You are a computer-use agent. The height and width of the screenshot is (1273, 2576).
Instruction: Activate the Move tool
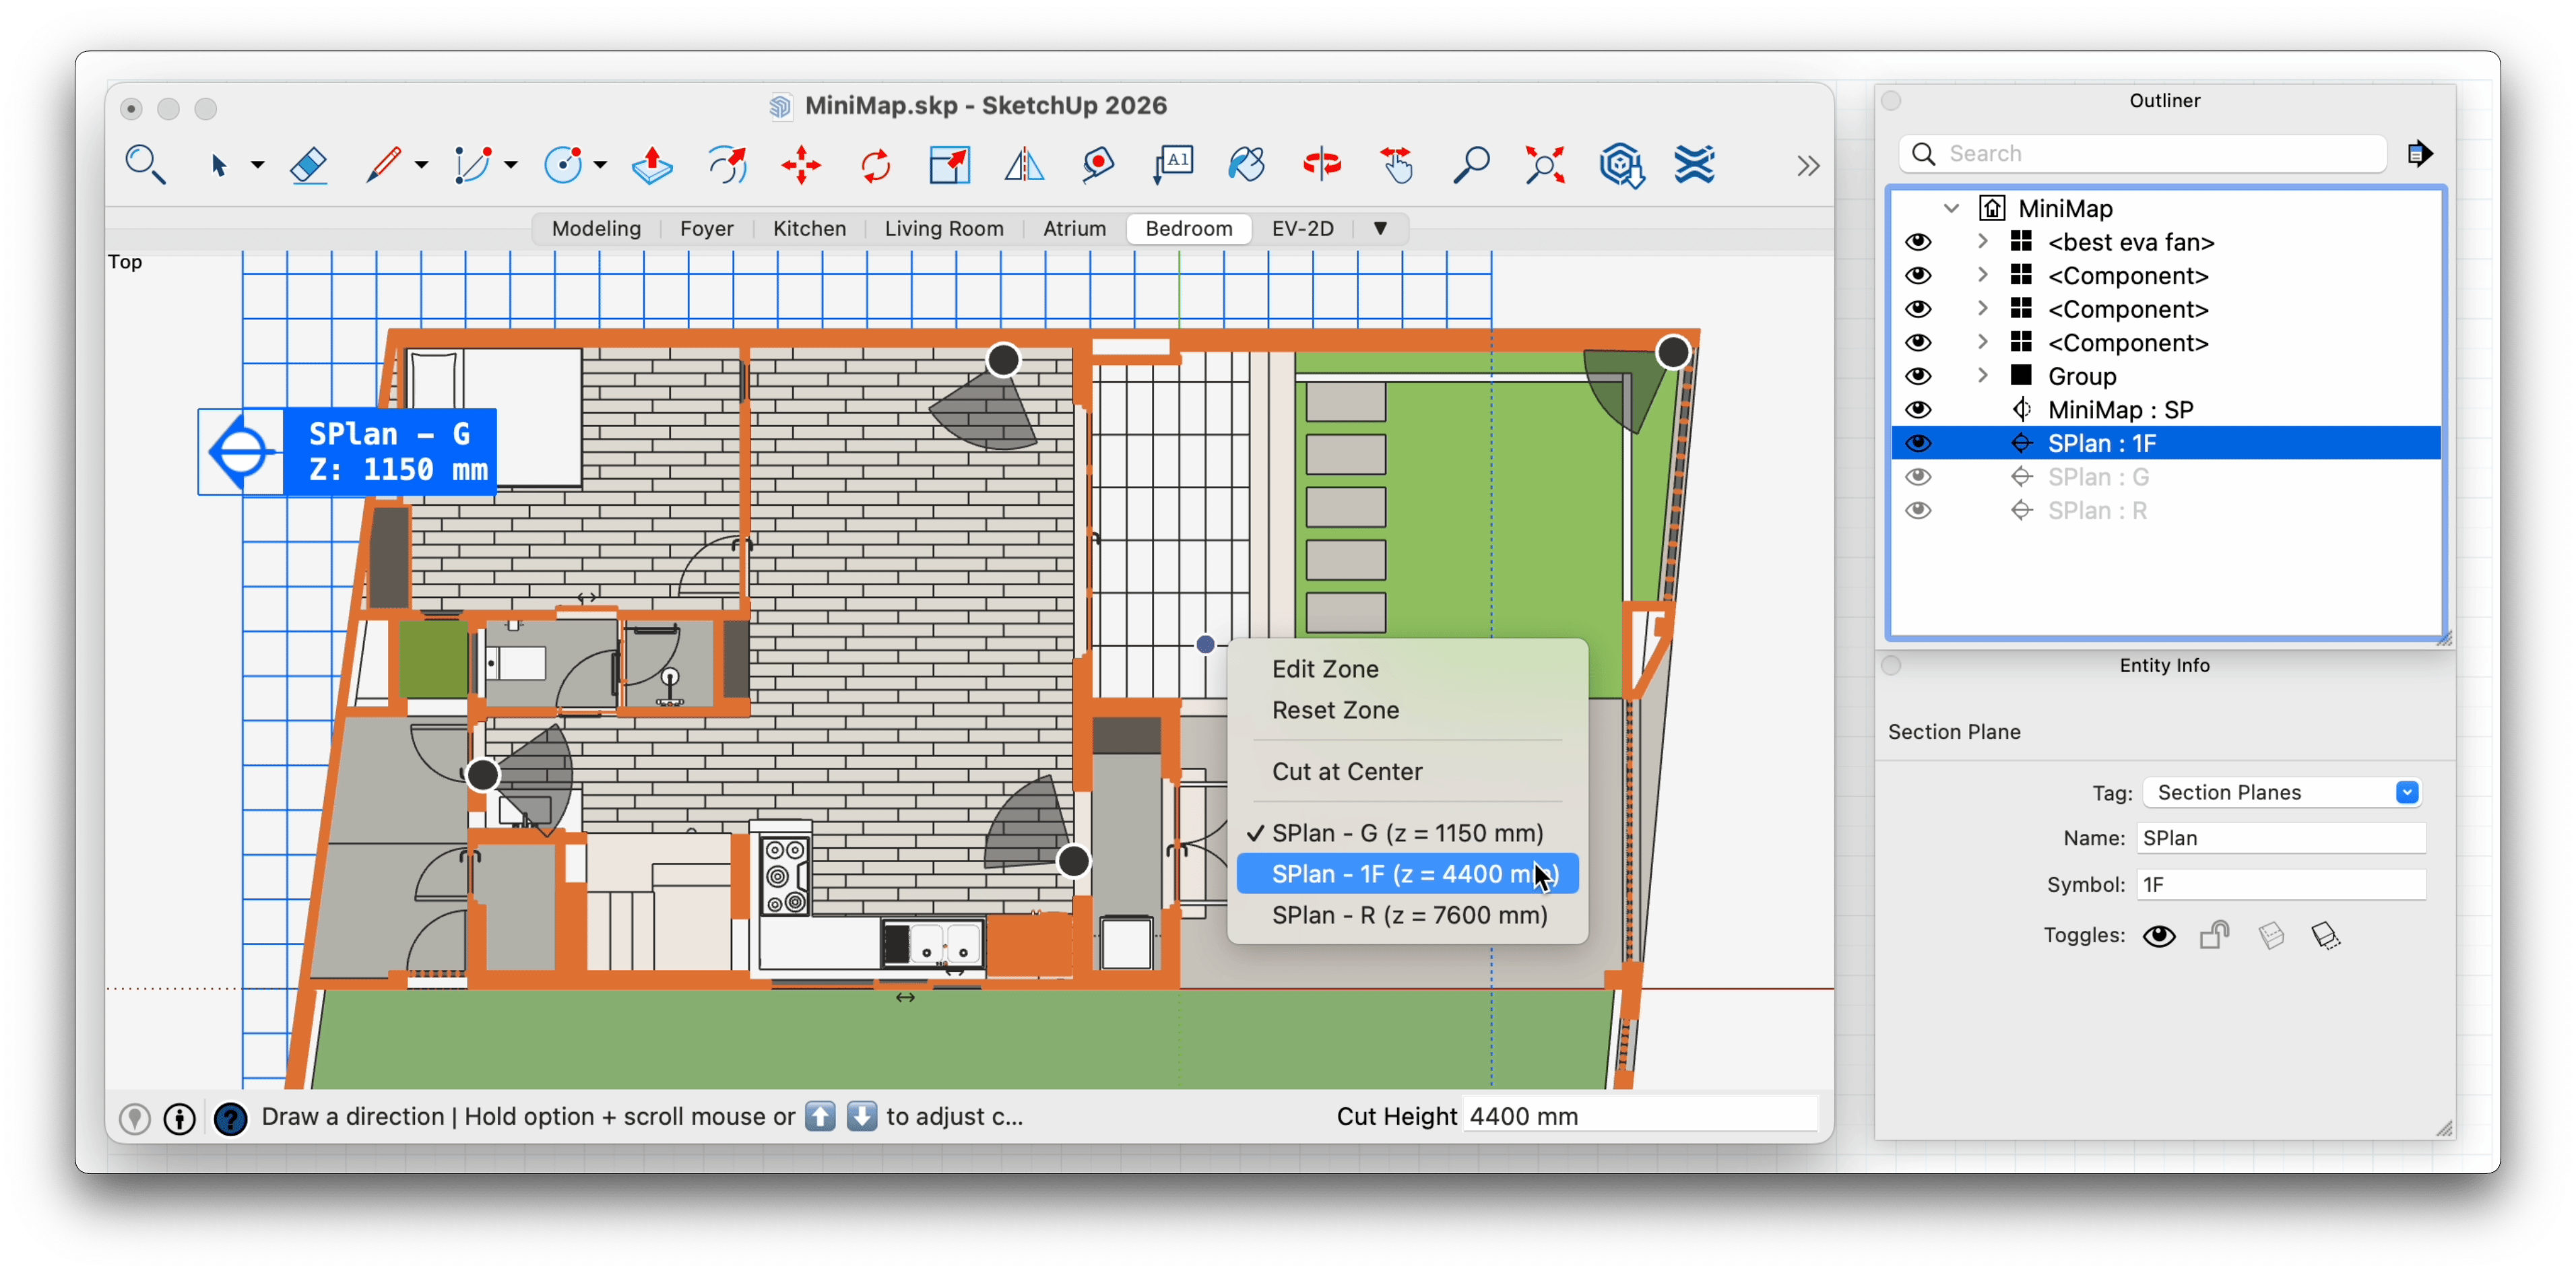pos(801,165)
